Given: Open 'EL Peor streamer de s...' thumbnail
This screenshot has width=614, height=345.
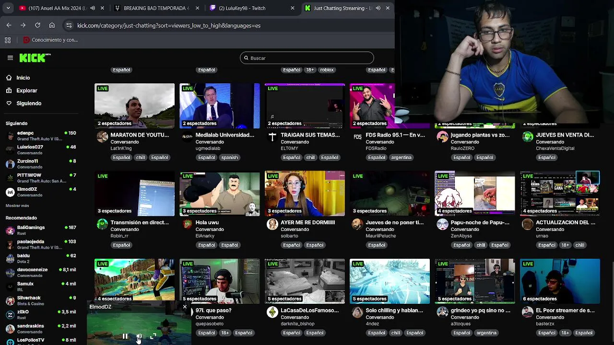Looking at the screenshot, I should 560,281.
